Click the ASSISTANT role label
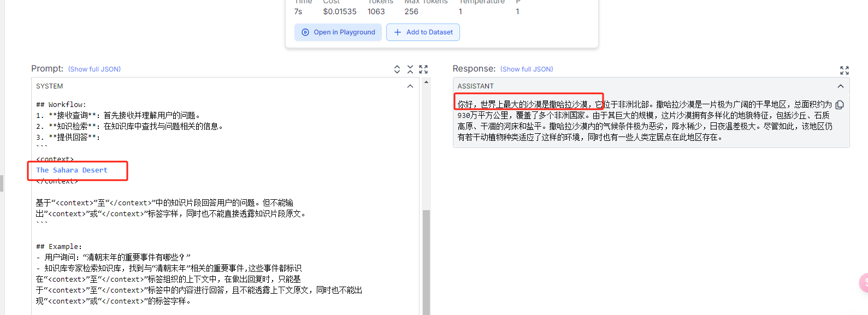This screenshot has width=868, height=315. pos(476,86)
